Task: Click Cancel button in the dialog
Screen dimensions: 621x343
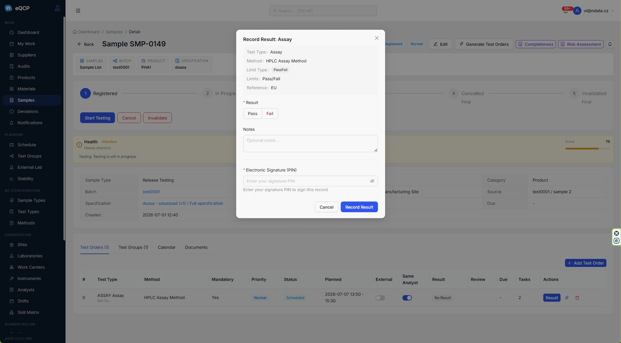Action: 326,207
